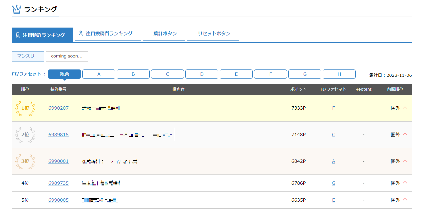Select the マンスリー period filter
425x209 pixels.
click(28, 56)
